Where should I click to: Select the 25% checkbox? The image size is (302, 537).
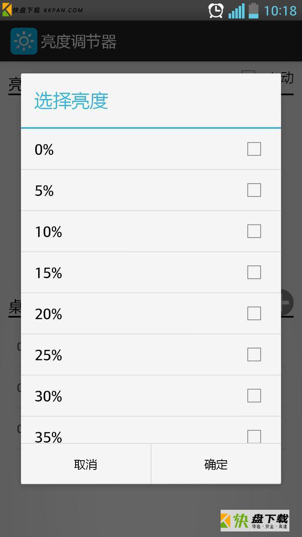254,355
